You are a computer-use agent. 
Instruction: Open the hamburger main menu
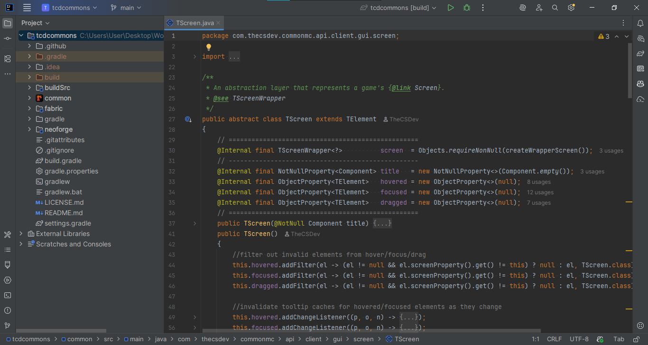coord(27,8)
